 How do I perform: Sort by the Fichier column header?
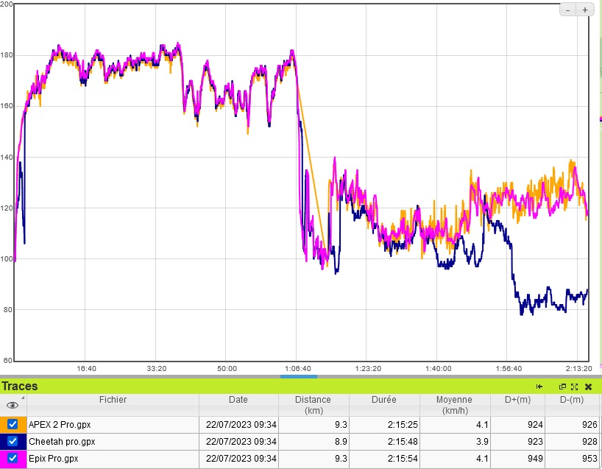[x=113, y=400]
